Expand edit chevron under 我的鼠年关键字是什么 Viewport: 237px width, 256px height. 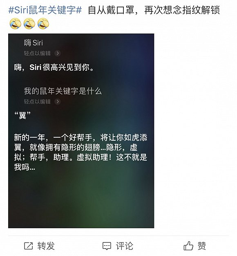click(x=58, y=101)
